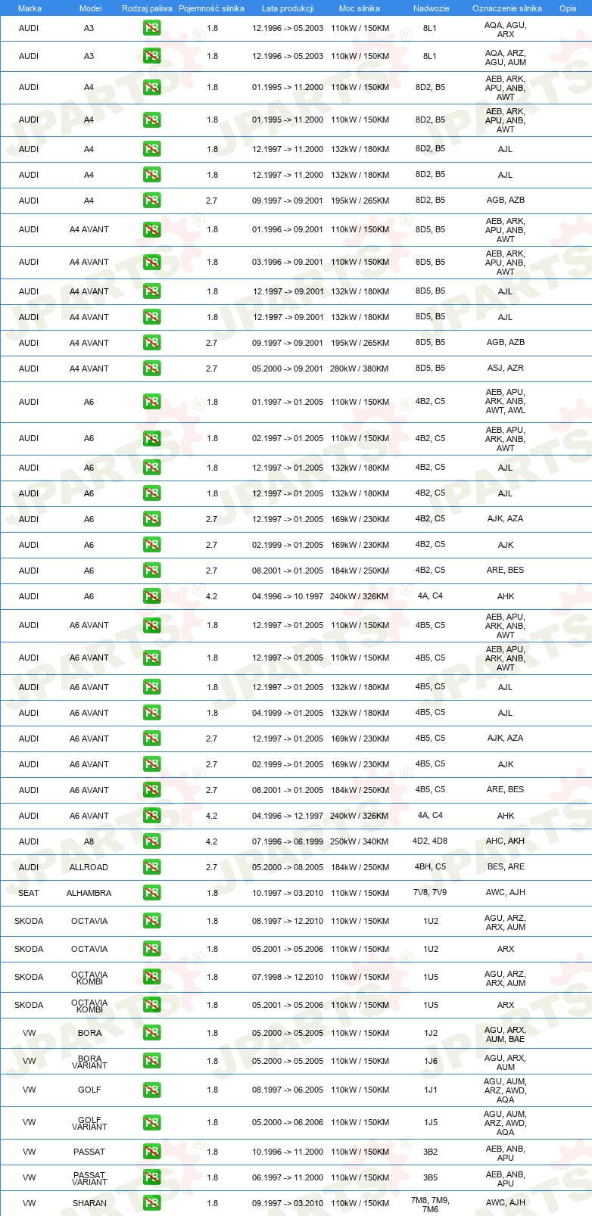592x1216 pixels.
Task: Click the body code 7V8, 7V9
Action: pyautogui.click(x=430, y=892)
